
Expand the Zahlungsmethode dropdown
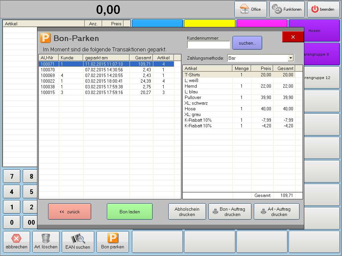click(291, 58)
